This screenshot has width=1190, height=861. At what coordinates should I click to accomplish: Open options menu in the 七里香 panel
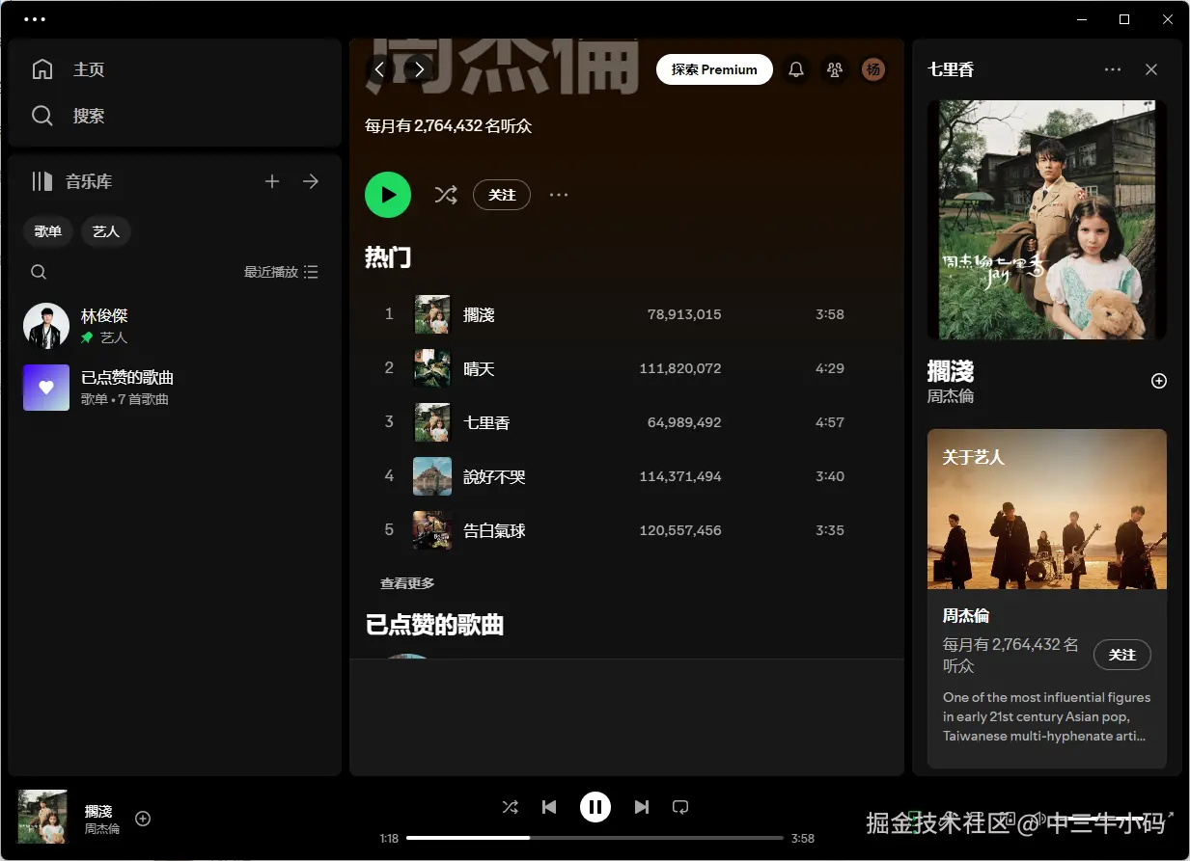pyautogui.click(x=1113, y=69)
